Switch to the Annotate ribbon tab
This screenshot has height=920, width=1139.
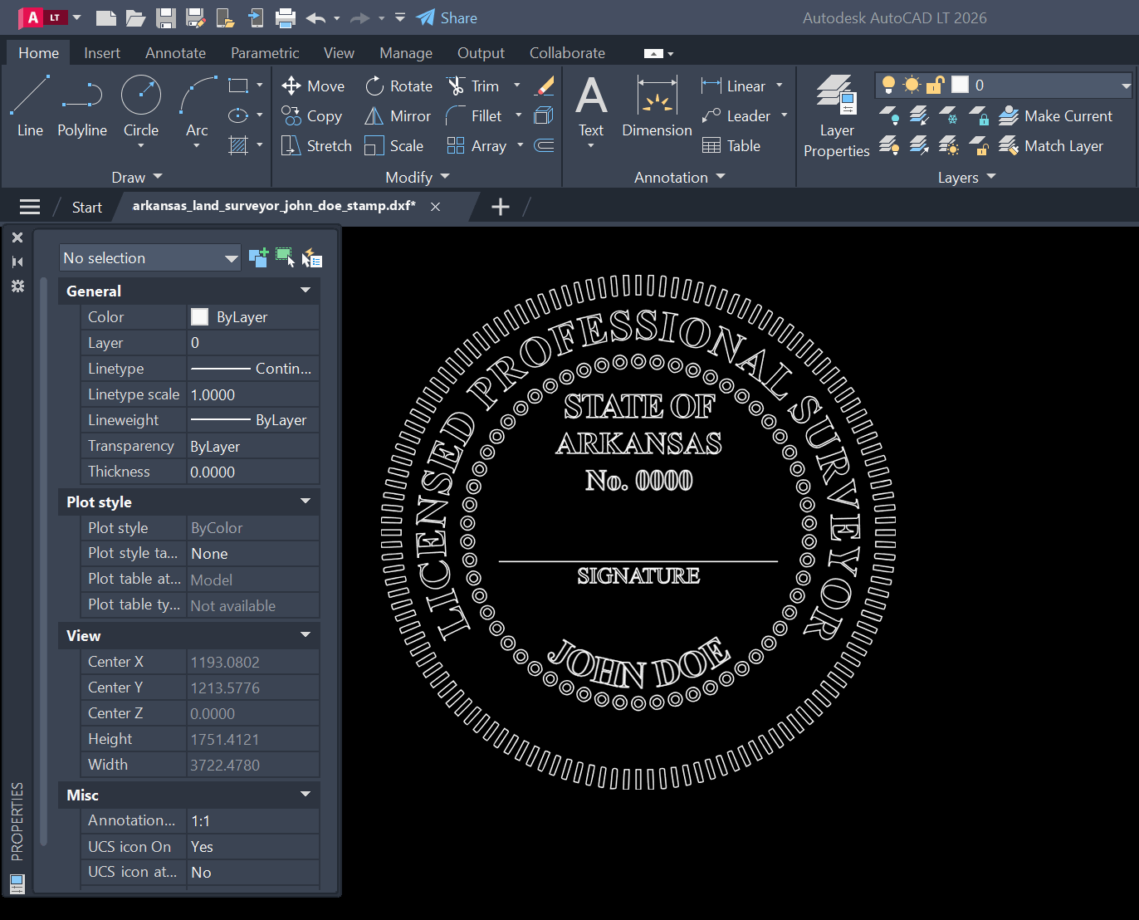[x=175, y=52]
